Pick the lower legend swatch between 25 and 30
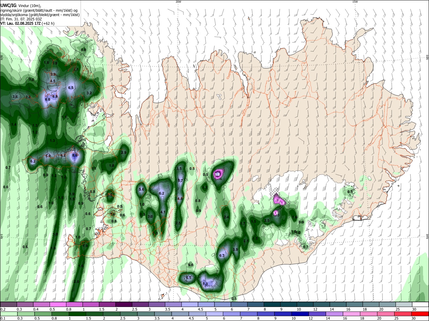Image resolution: width=429 pixels, height=321 pixels. [403, 314]
